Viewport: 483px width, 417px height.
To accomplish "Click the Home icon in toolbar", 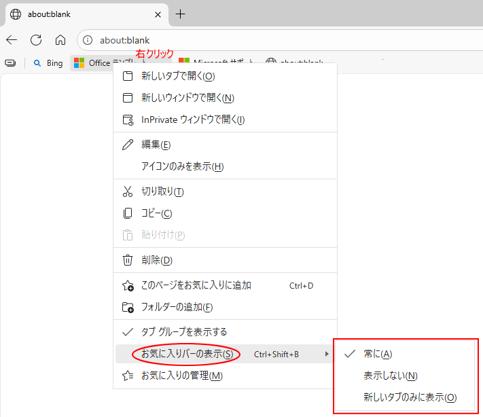I will [60, 40].
